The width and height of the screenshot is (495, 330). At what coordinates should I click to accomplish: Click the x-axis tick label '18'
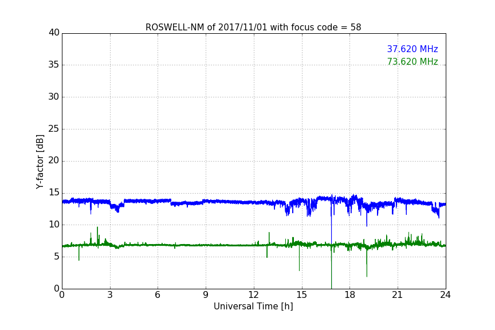click(350, 295)
